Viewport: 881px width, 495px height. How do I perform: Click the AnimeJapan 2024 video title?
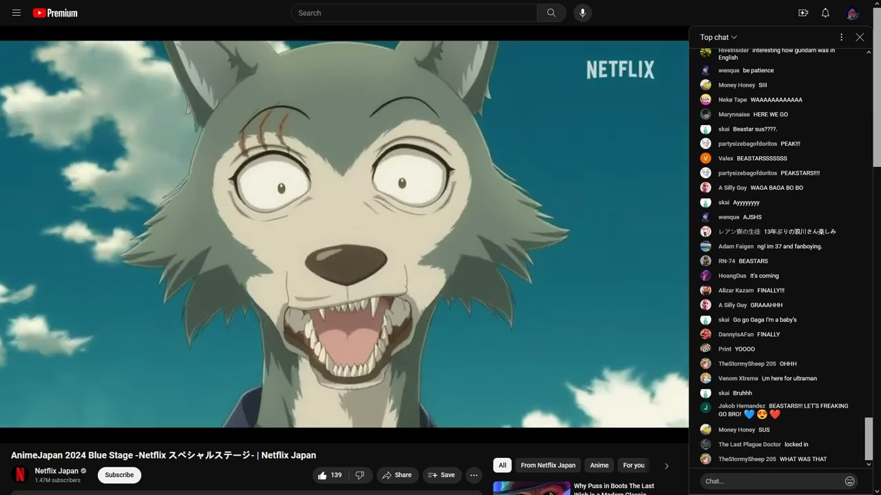[x=164, y=455]
